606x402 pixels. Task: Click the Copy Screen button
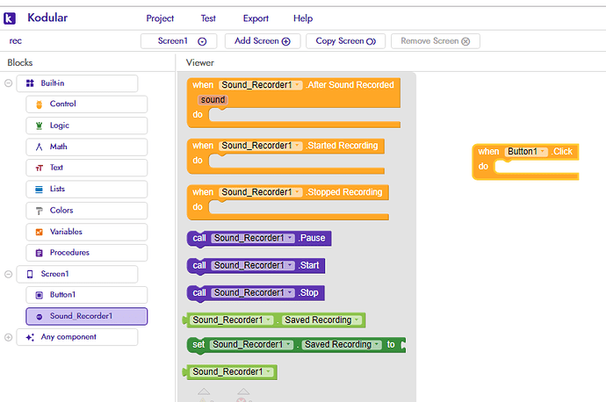tap(345, 41)
